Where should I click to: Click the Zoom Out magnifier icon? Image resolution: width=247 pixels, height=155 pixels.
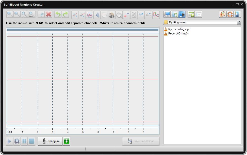(x=17, y=14)
